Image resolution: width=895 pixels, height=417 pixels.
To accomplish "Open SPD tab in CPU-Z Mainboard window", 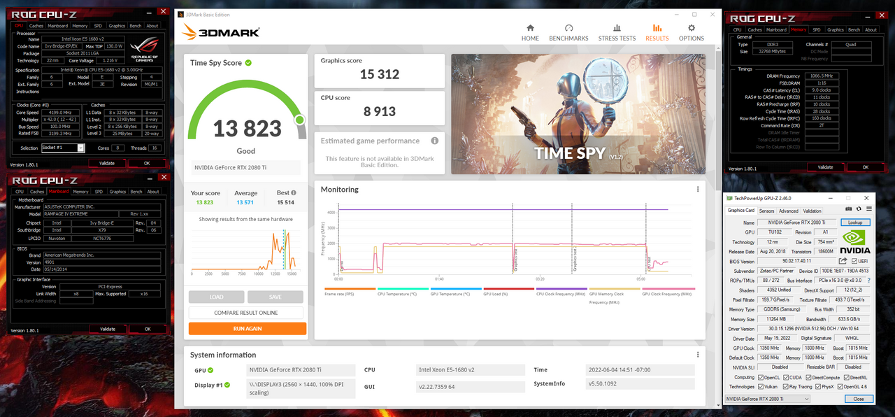I will (x=99, y=191).
